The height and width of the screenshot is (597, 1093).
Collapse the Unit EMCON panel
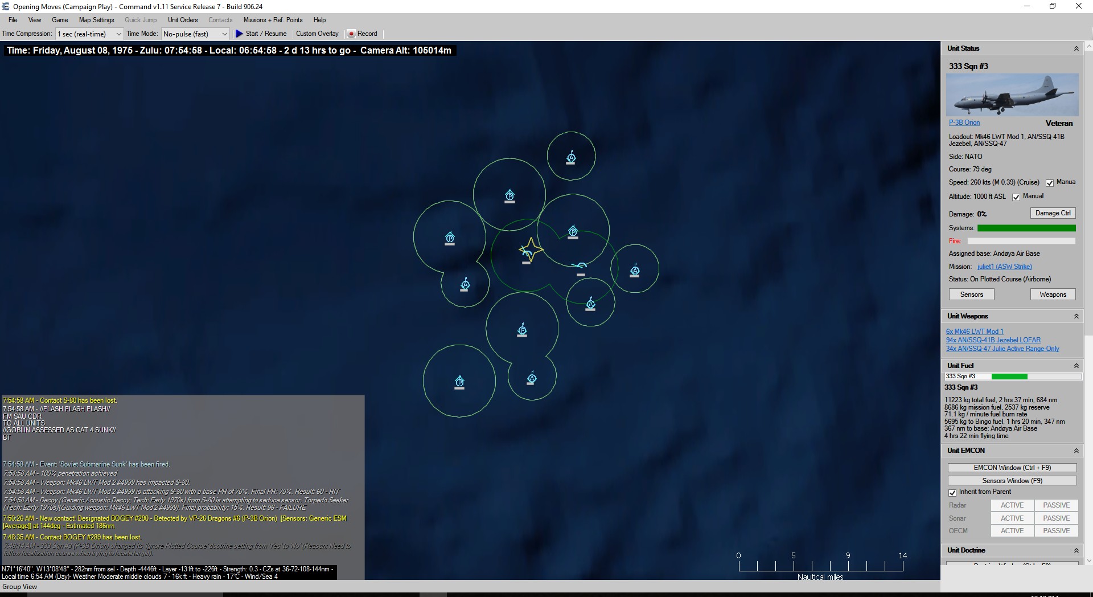(1076, 451)
